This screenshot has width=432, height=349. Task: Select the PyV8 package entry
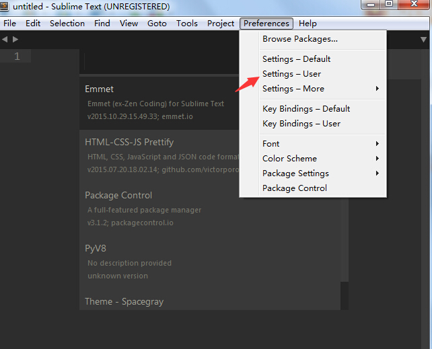210,262
